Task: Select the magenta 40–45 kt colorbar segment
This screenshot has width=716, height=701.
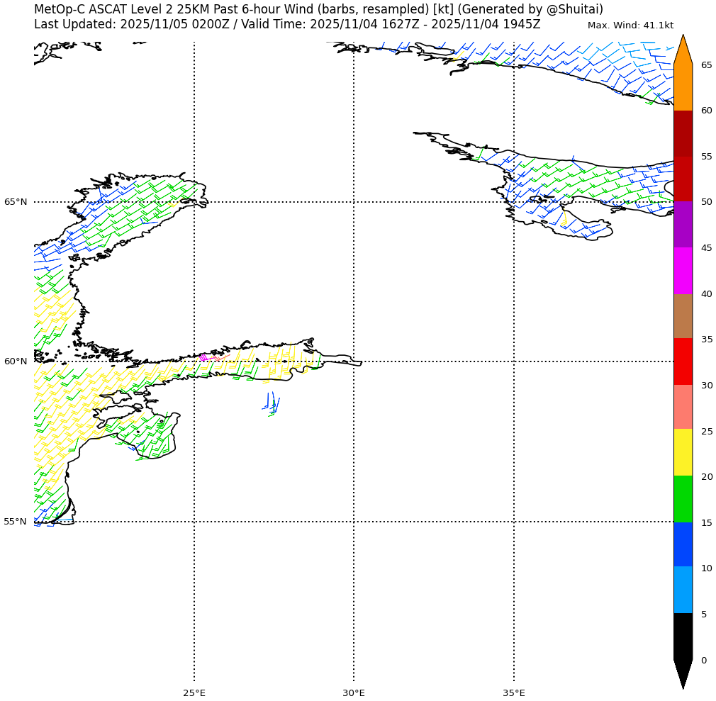Action: tap(683, 271)
